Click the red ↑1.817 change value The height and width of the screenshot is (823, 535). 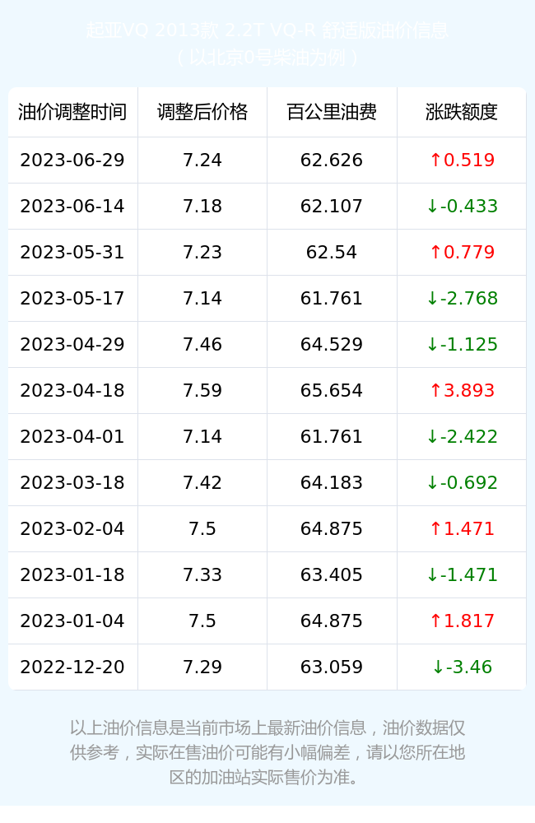(x=462, y=621)
